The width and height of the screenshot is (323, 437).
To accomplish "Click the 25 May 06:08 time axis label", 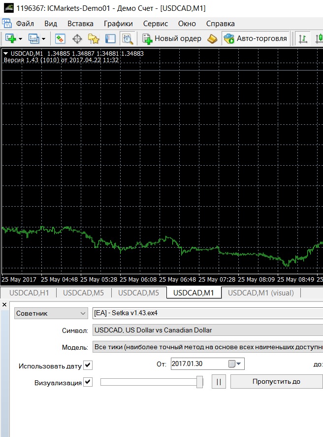I will pyautogui.click(x=138, y=279).
